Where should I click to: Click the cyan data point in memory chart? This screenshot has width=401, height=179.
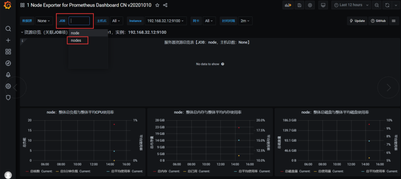click(x=239, y=140)
